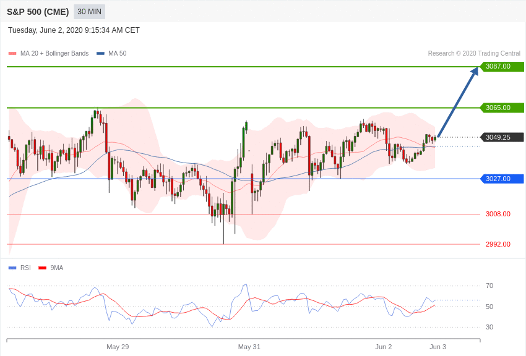Click the 30 MIN timeframe badge
Image resolution: width=526 pixels, height=356 pixels.
[89, 12]
